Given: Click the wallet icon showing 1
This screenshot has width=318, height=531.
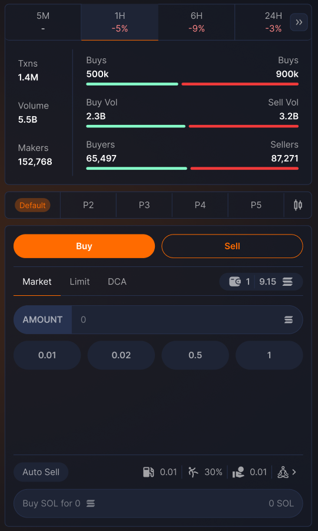Looking at the screenshot, I should (235, 282).
